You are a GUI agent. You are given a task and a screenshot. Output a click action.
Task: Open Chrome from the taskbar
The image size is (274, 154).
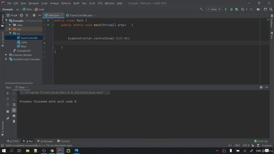pos(52,151)
